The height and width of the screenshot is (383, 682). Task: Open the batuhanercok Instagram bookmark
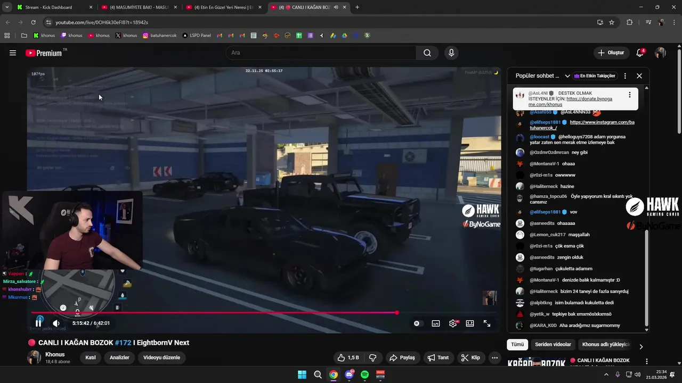[160, 36]
